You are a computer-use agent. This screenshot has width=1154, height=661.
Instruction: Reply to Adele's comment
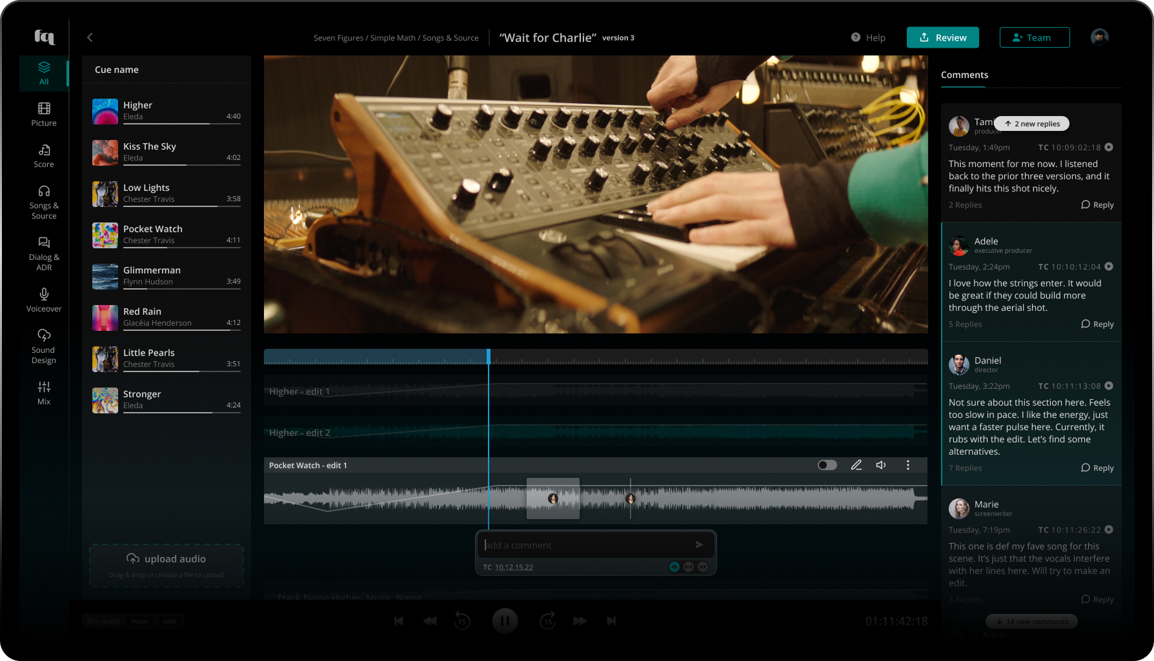(1097, 324)
